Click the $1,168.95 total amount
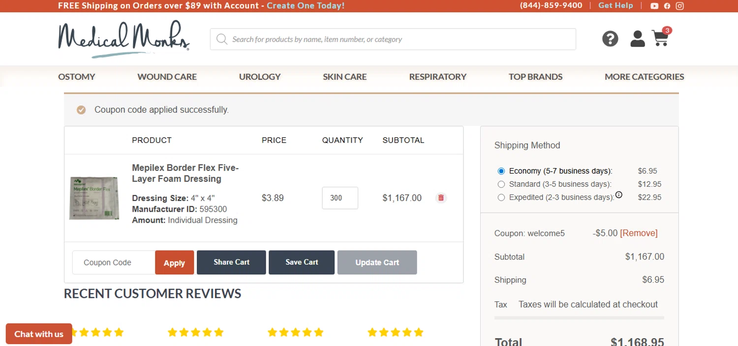 (637, 342)
